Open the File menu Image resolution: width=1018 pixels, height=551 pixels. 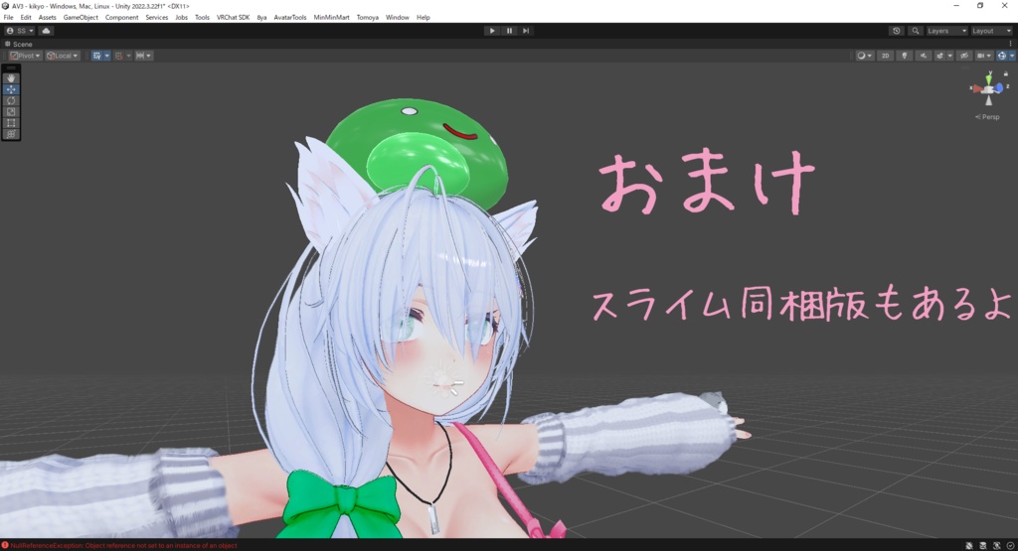click(x=8, y=18)
